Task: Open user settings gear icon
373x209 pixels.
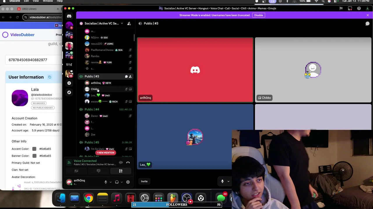Action: (x=128, y=182)
